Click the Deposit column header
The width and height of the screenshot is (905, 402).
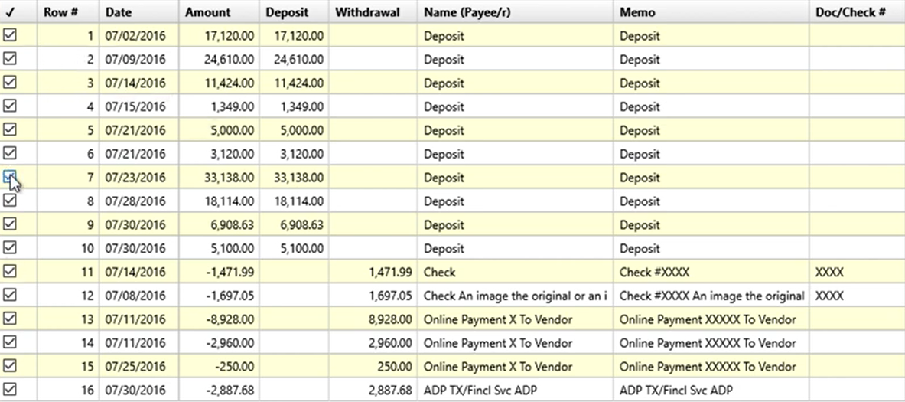pos(295,11)
